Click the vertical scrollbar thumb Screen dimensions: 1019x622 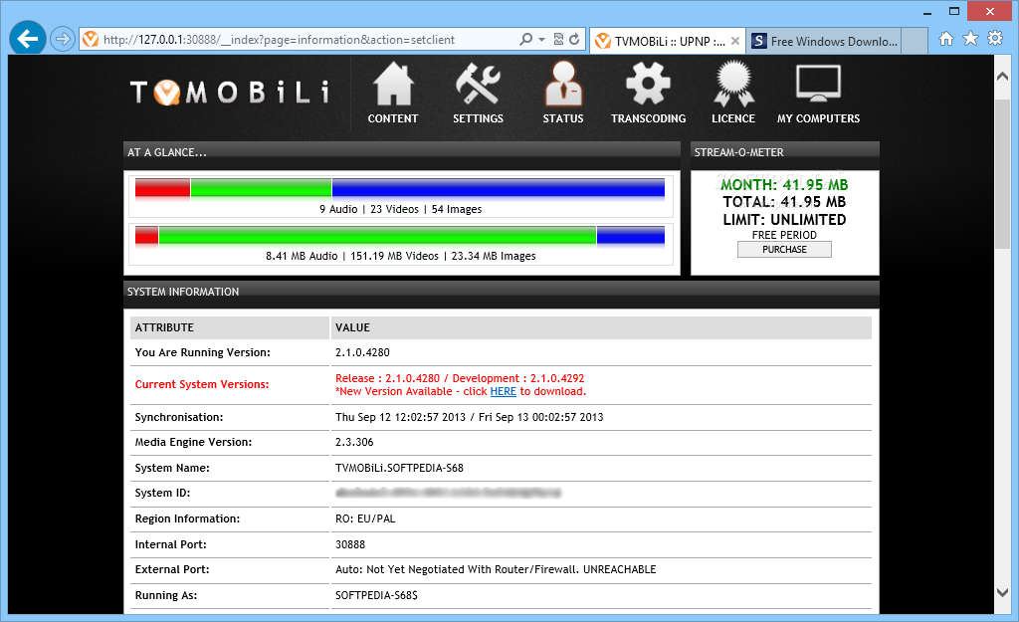pos(1002,173)
